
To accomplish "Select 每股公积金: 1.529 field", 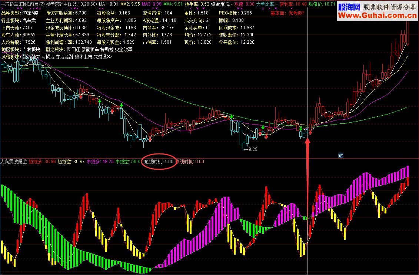I will coord(116,42).
